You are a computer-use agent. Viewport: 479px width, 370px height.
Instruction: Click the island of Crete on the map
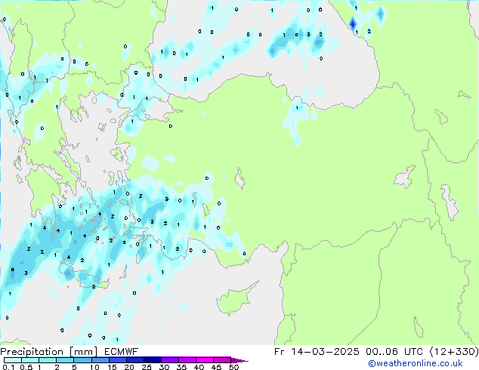[x=84, y=277]
